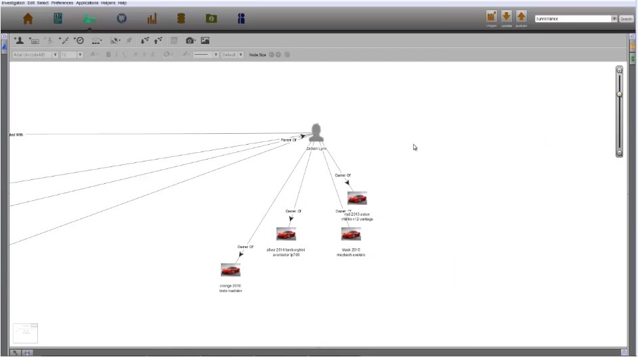Select the Zabien Lynx person node

click(x=316, y=133)
